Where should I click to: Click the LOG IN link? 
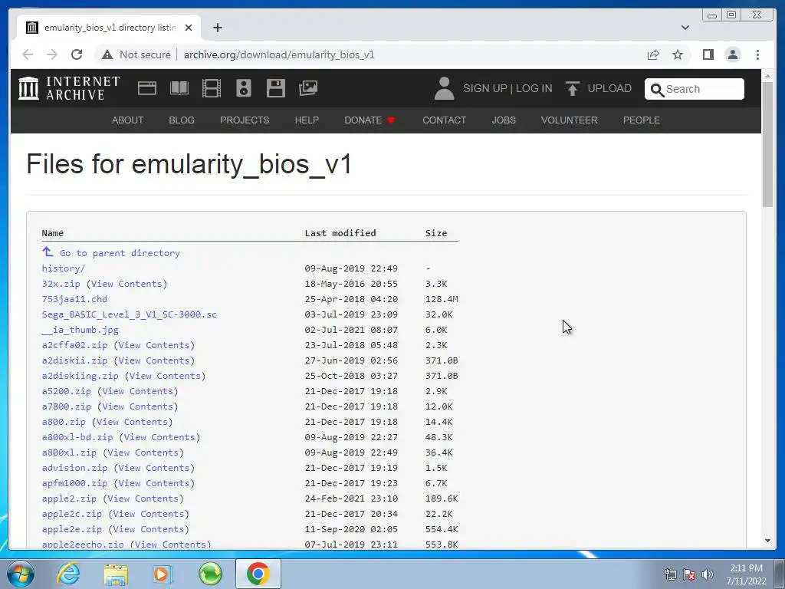coord(534,89)
